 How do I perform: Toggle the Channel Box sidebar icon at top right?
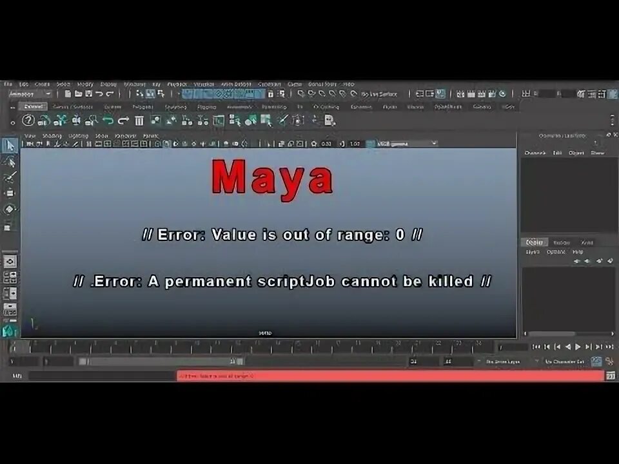pyautogui.click(x=611, y=94)
